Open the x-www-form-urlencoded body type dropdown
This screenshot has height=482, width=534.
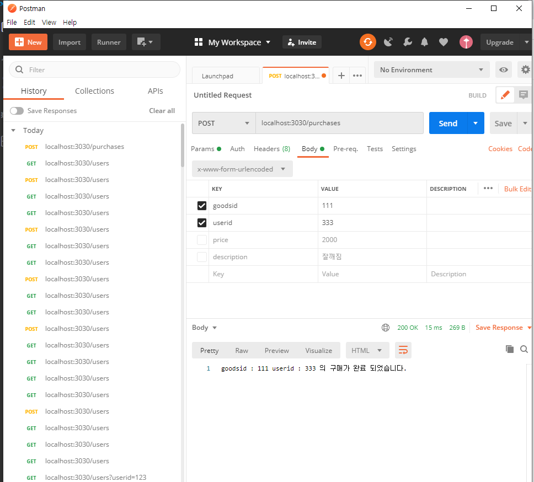242,169
